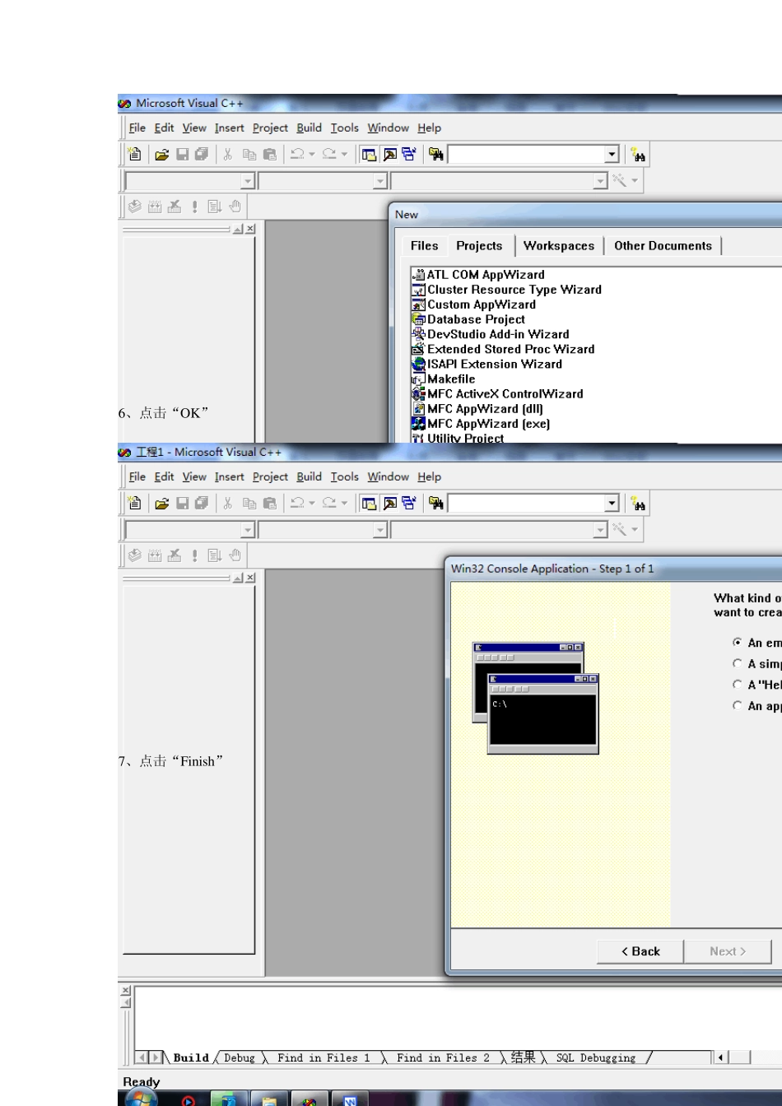Open find combo dropdown arrow behind New dialog
Viewport: 782px width, 1106px height.
612,155
